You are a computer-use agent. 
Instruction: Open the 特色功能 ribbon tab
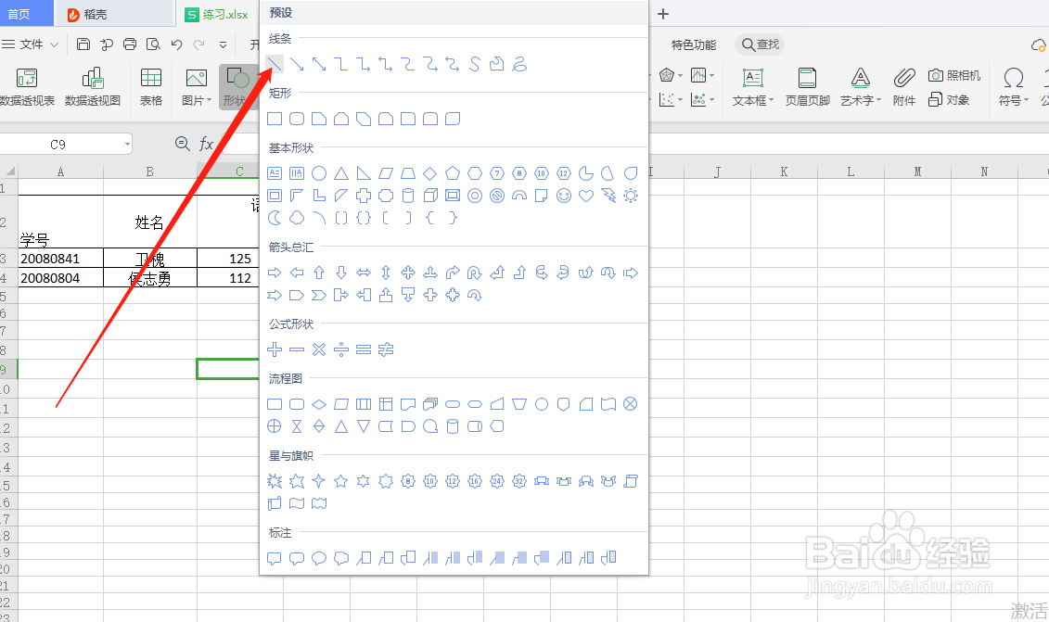click(x=693, y=44)
